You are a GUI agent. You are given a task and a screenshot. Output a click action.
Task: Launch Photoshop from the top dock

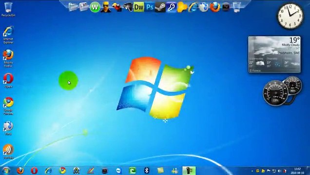point(150,7)
